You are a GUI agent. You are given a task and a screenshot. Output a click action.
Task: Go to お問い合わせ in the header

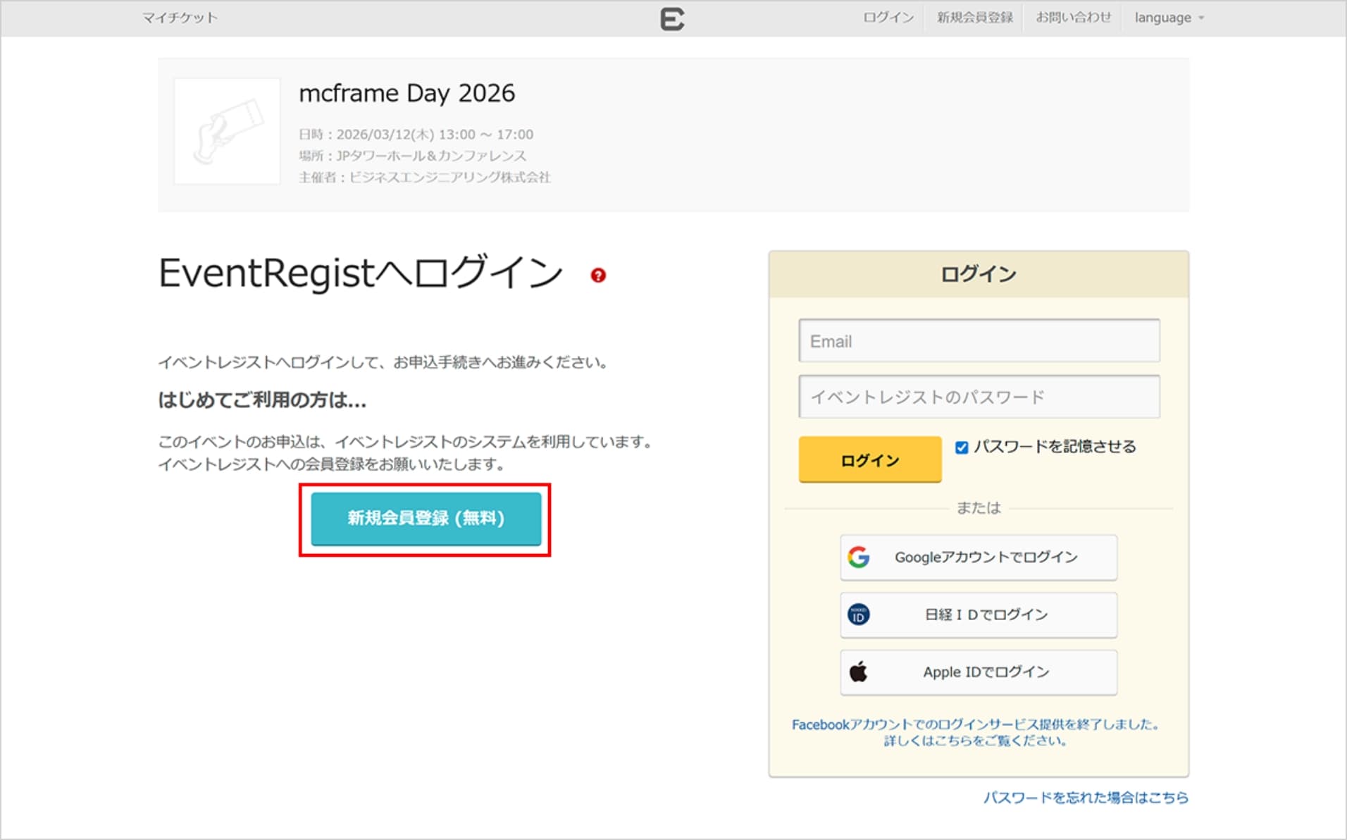tap(1073, 18)
